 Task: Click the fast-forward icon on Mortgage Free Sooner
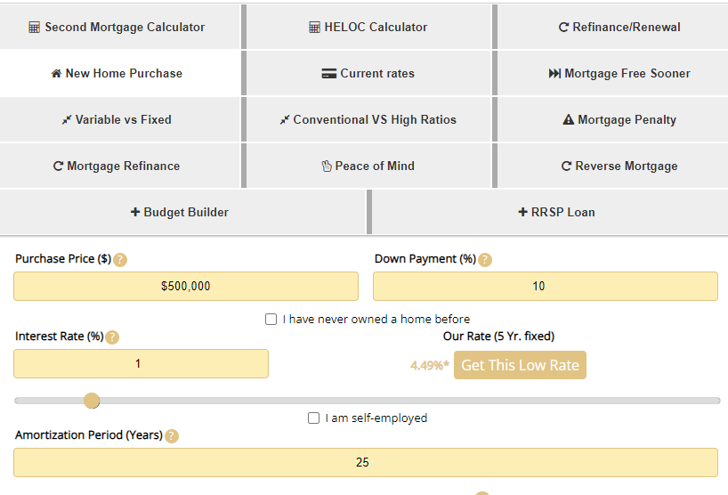point(554,73)
